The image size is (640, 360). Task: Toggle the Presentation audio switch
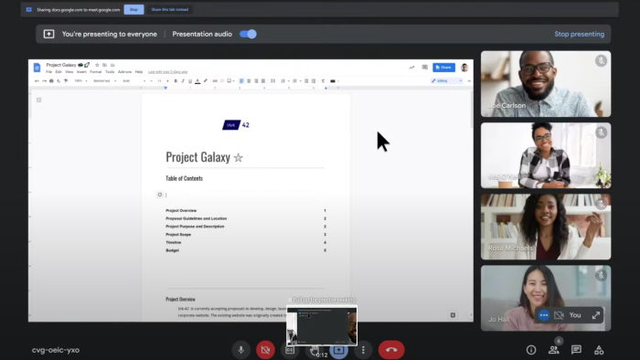248,34
